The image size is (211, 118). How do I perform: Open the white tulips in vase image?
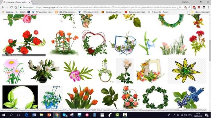44,71
